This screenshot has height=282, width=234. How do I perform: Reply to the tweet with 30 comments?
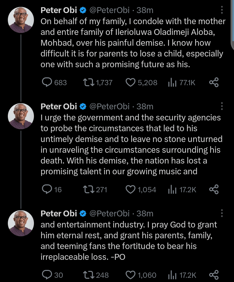pos(47,275)
